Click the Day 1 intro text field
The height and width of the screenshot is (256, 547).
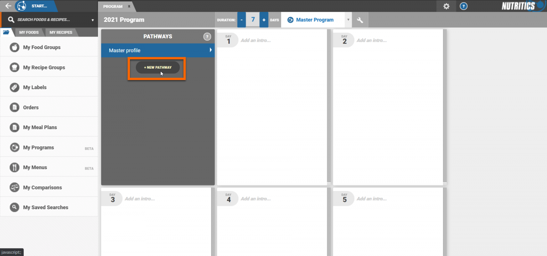255,40
